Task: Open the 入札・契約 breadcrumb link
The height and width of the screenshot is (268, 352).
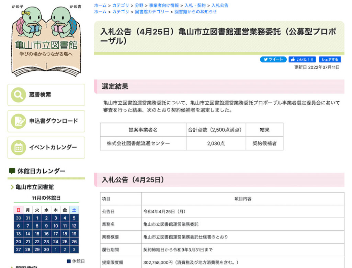Action: [195, 5]
